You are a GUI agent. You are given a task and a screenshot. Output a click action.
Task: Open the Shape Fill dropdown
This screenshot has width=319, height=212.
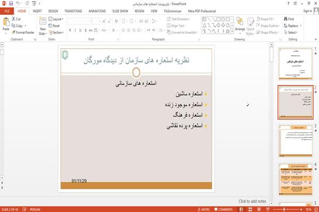point(266,19)
